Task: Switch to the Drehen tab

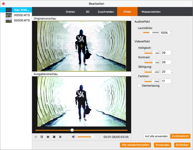Action: pos(70,12)
